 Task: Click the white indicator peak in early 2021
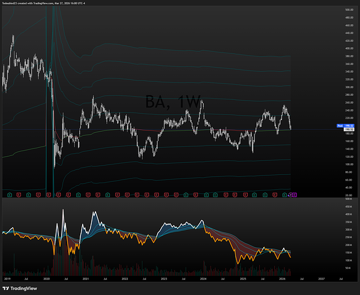click(94, 212)
